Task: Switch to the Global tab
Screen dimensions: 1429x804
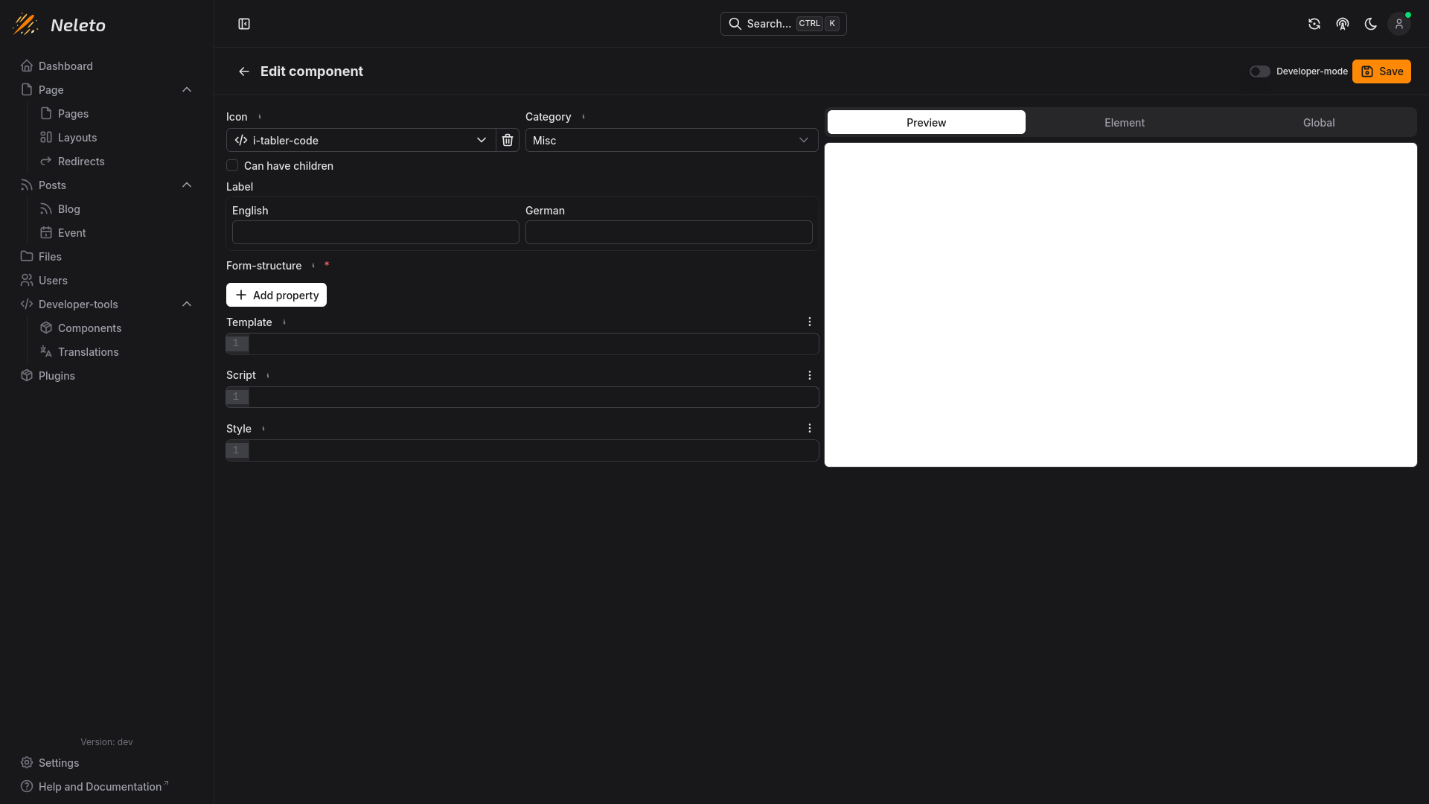Action: 1318,122
